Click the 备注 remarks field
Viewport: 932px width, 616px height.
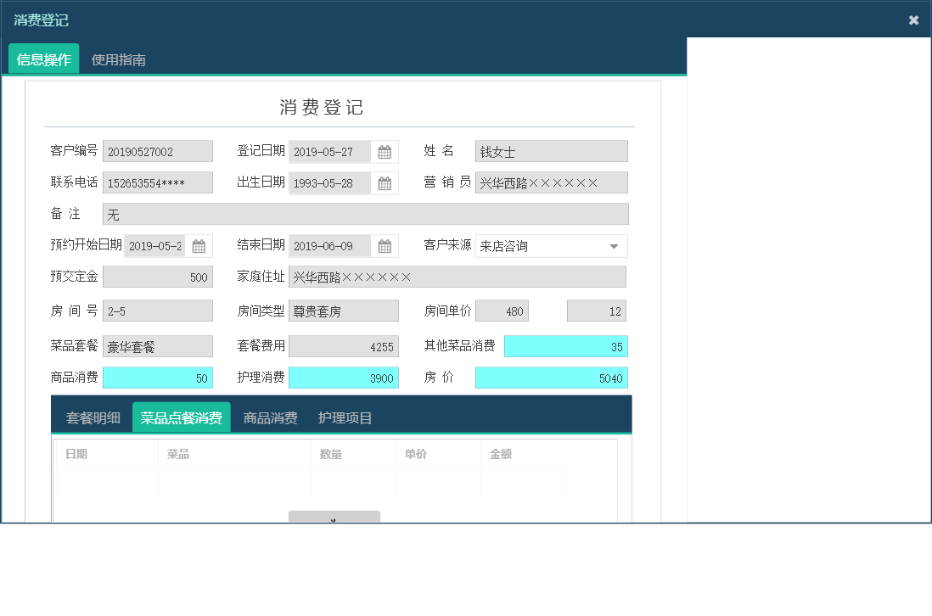pos(365,214)
